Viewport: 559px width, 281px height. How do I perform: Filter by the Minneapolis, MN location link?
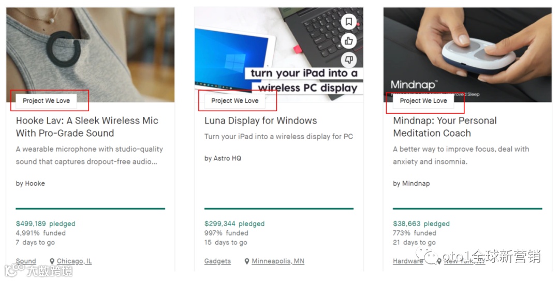[x=278, y=261]
